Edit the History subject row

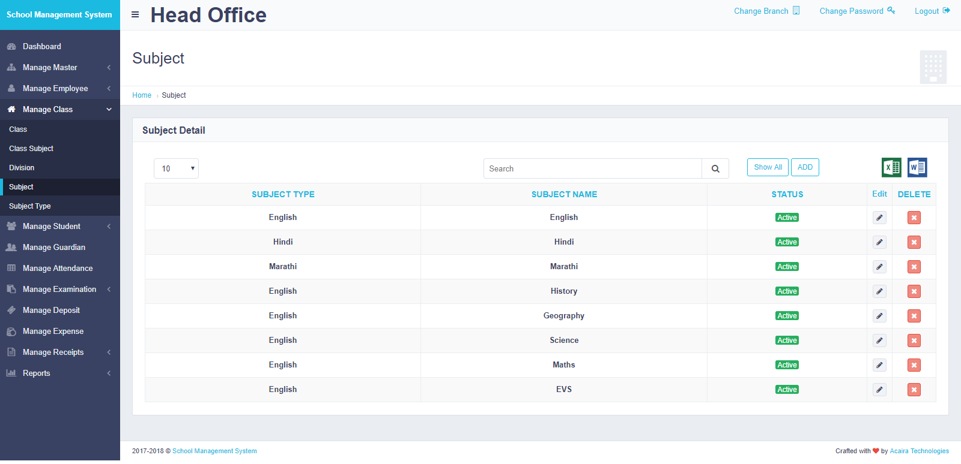[x=879, y=291]
